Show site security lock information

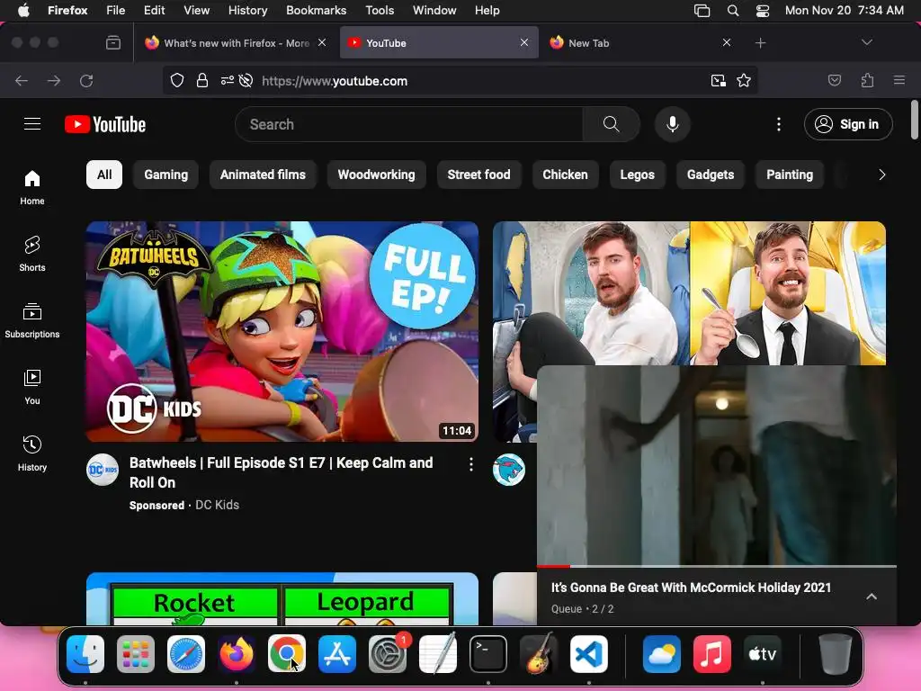(x=202, y=80)
